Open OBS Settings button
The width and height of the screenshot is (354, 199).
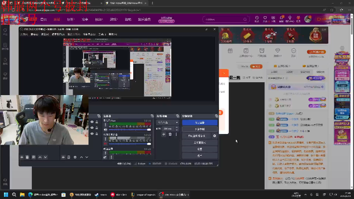click(200, 149)
